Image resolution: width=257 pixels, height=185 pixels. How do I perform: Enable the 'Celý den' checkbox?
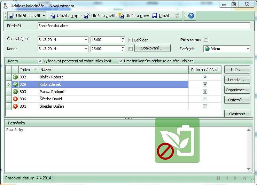pyautogui.click(x=131, y=40)
